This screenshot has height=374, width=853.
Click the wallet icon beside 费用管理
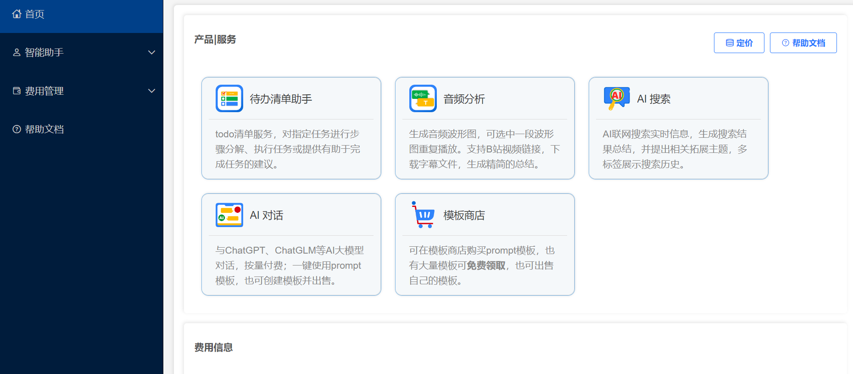(x=17, y=91)
